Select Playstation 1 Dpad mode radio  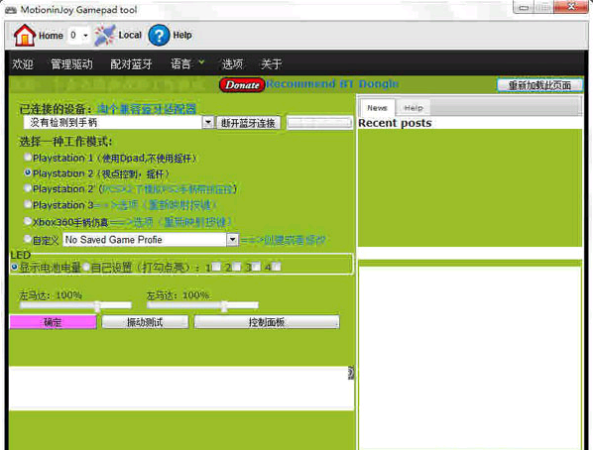tap(27, 157)
